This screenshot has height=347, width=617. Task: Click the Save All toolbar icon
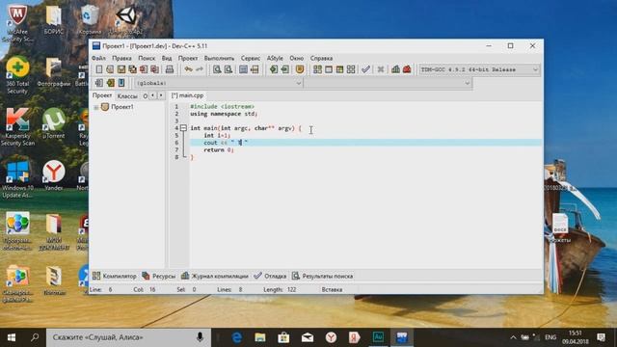point(133,69)
